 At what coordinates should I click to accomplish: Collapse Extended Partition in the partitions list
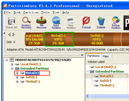pos(88,71)
